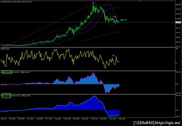Click the 1 Feb 2001 time axis label
The image size is (182, 126).
22,119
